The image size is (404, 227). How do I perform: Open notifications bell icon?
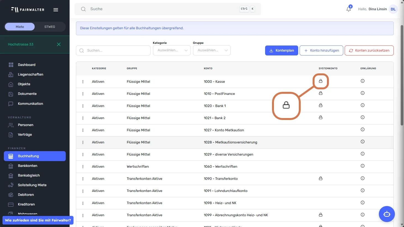pos(348,9)
